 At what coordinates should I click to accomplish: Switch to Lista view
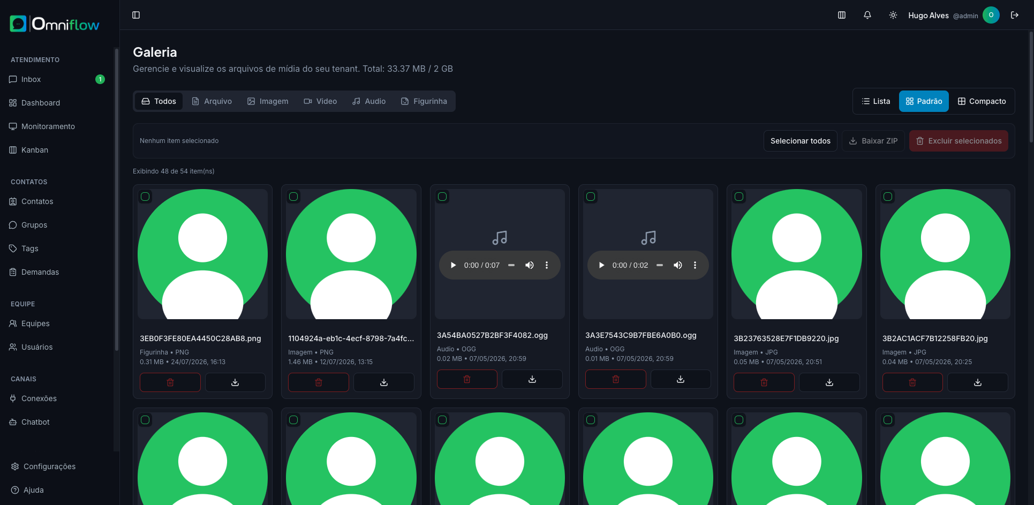point(876,101)
